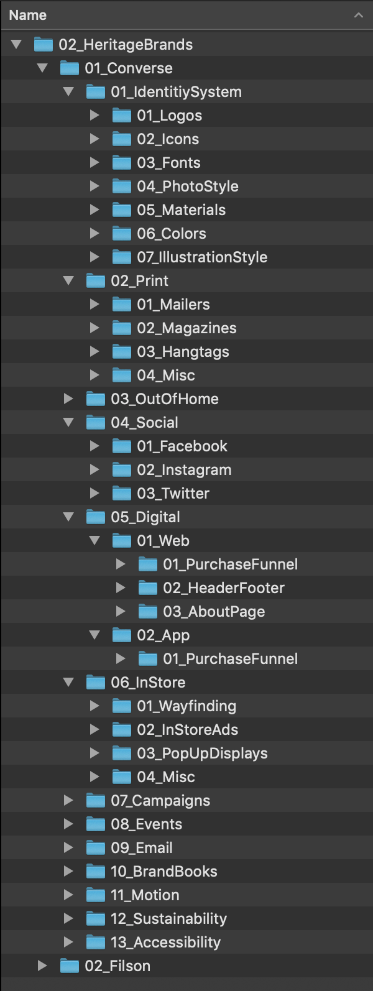Select the 01_Converse folder name

pos(129,68)
